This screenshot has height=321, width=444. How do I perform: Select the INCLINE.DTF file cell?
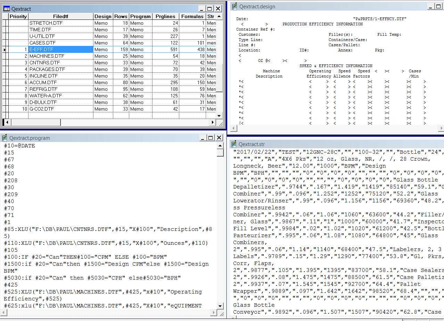(61, 76)
